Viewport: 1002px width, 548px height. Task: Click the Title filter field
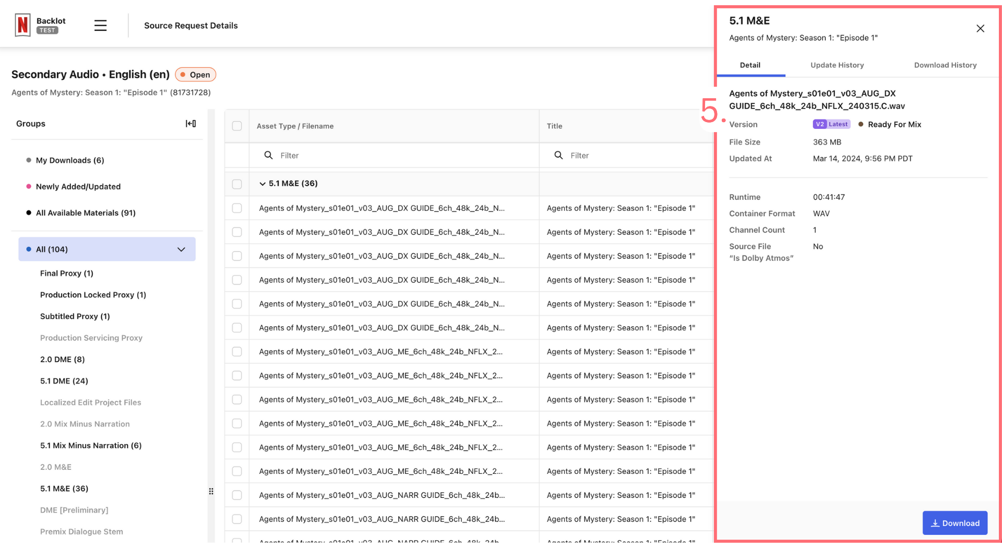click(626, 156)
